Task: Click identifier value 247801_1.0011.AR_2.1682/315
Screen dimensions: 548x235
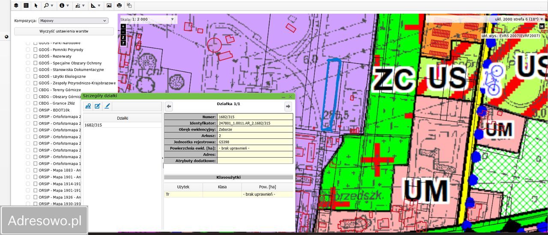Action: (x=244, y=123)
